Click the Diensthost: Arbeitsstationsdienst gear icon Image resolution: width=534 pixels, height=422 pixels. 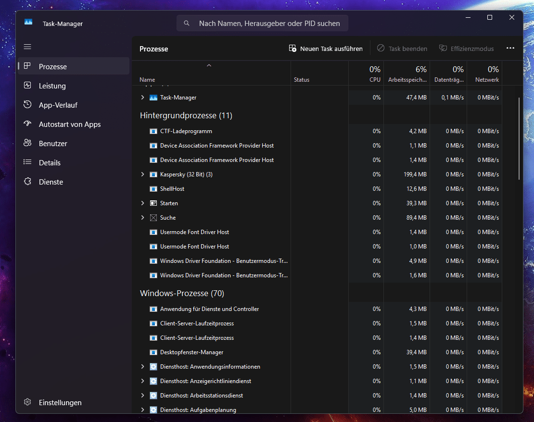tap(153, 396)
